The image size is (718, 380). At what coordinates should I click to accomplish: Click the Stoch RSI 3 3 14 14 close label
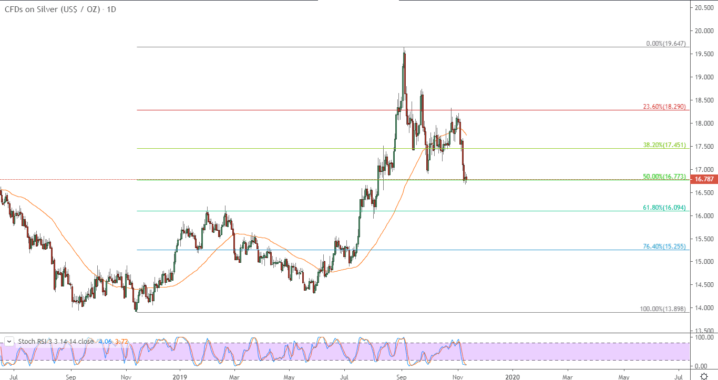click(x=56, y=341)
